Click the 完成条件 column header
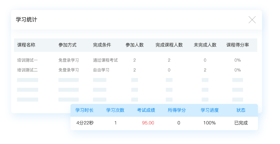 pyautogui.click(x=102, y=45)
